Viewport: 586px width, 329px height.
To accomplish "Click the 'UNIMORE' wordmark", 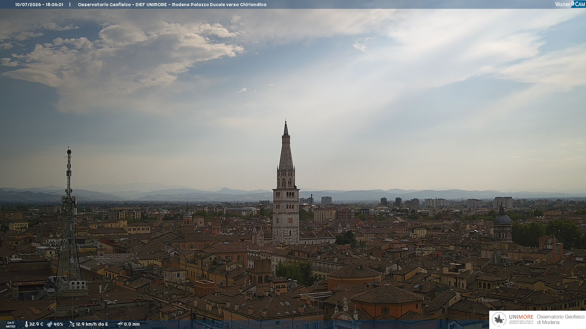I will (x=521, y=317).
